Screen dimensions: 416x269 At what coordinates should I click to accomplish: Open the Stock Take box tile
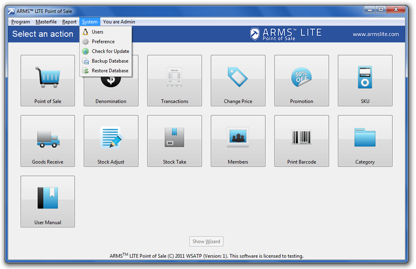click(x=175, y=141)
